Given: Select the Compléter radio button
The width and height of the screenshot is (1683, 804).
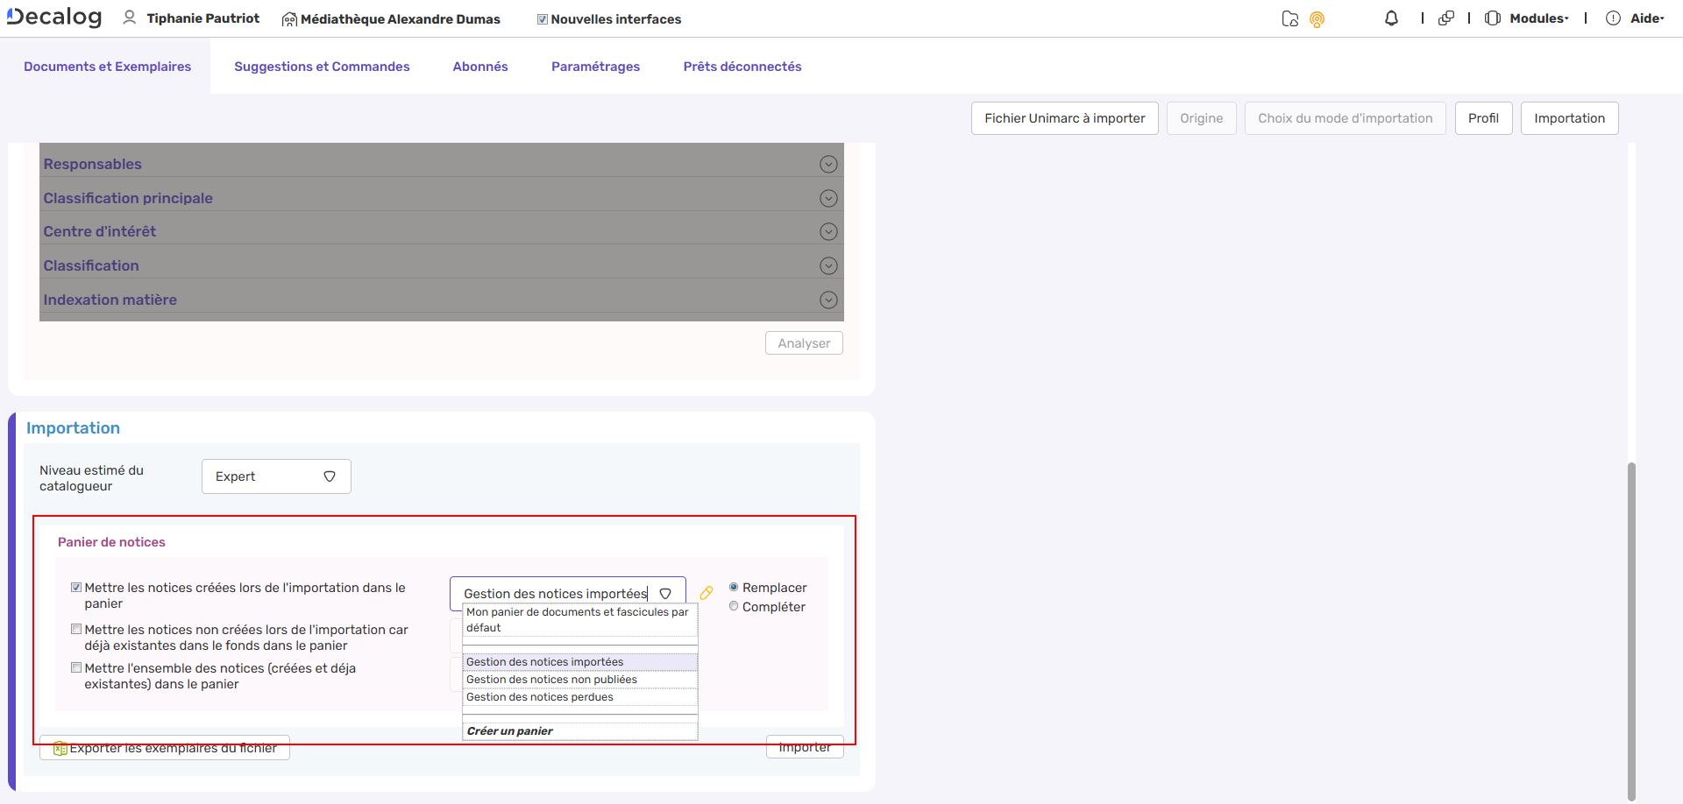Looking at the screenshot, I should [x=734, y=606].
